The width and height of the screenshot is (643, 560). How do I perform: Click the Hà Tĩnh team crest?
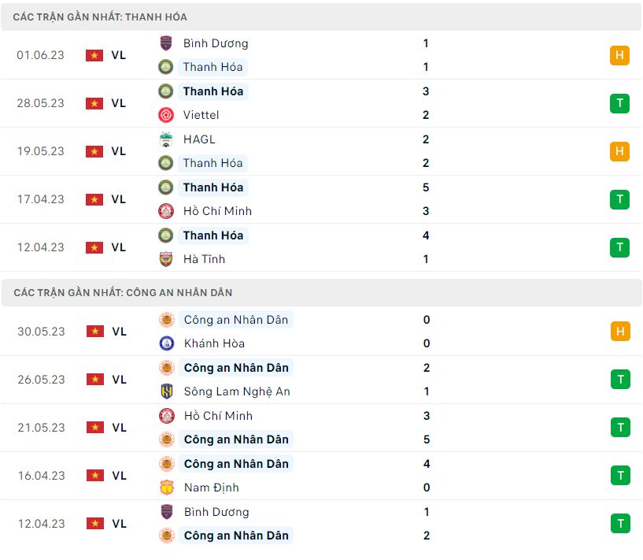click(x=166, y=259)
